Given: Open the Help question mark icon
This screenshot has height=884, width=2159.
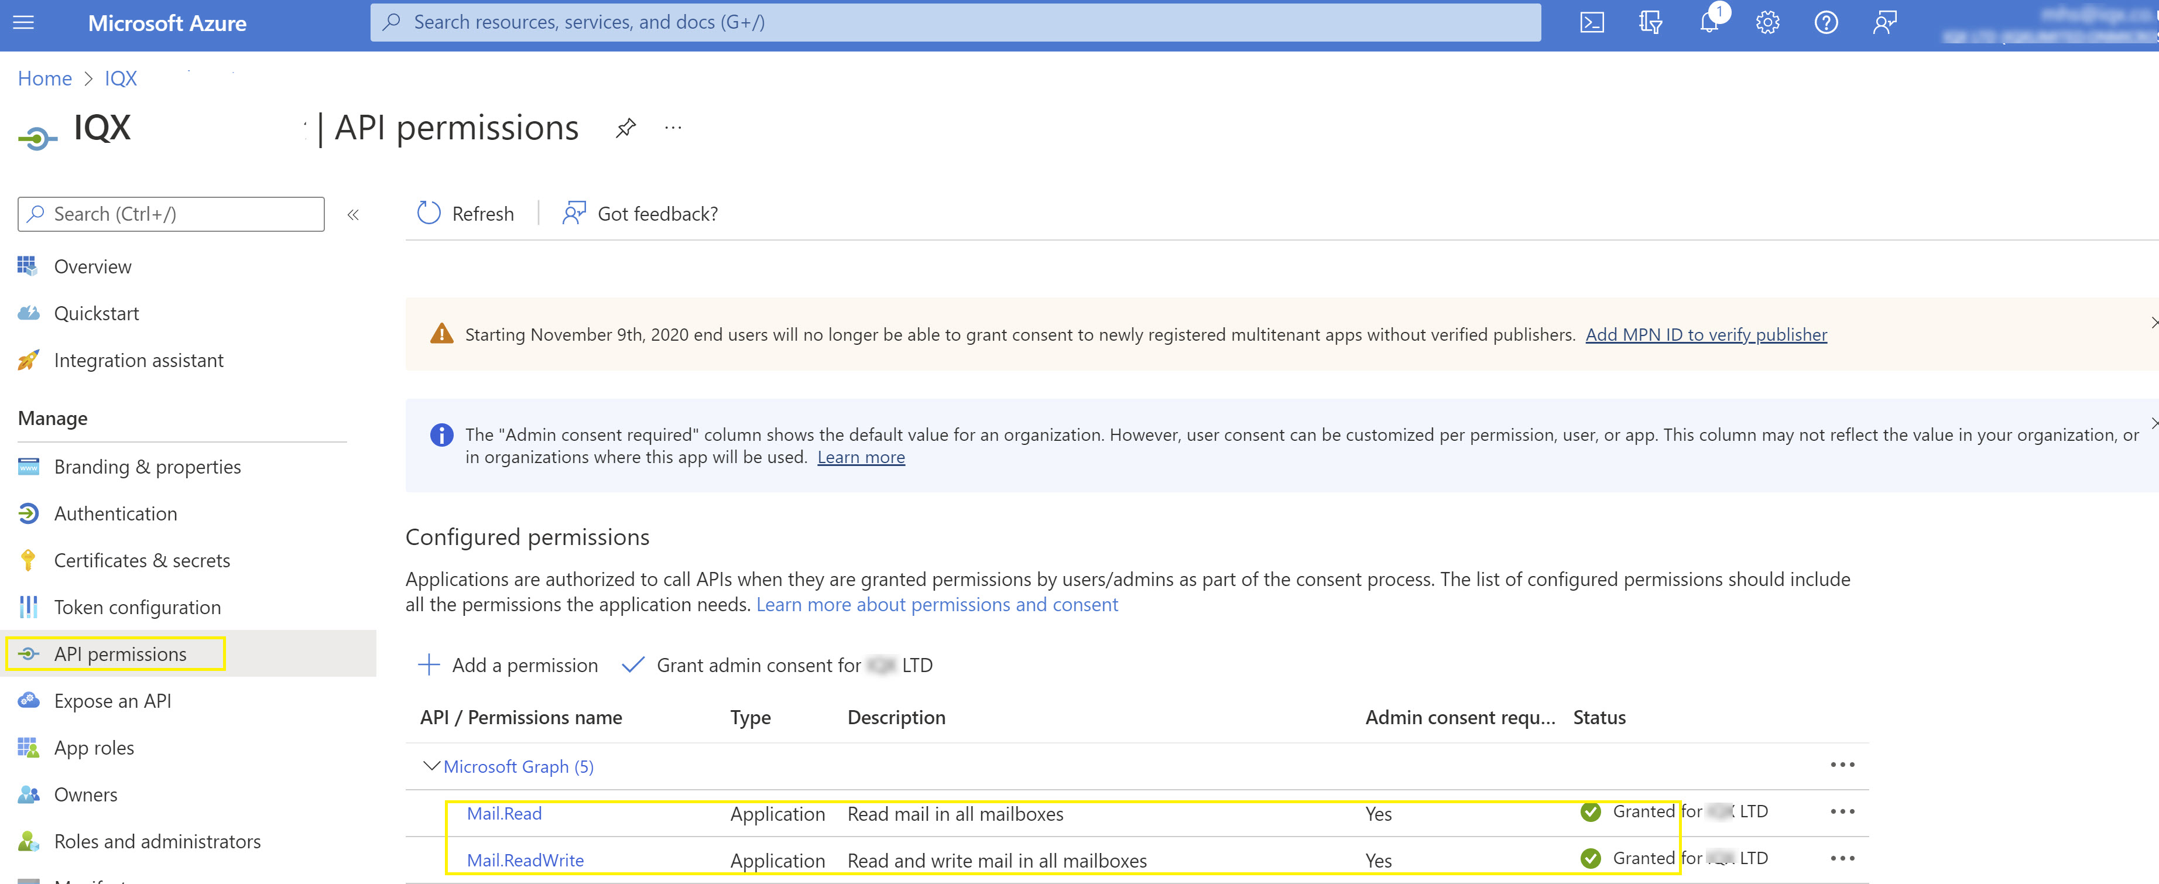Looking at the screenshot, I should (x=1826, y=23).
